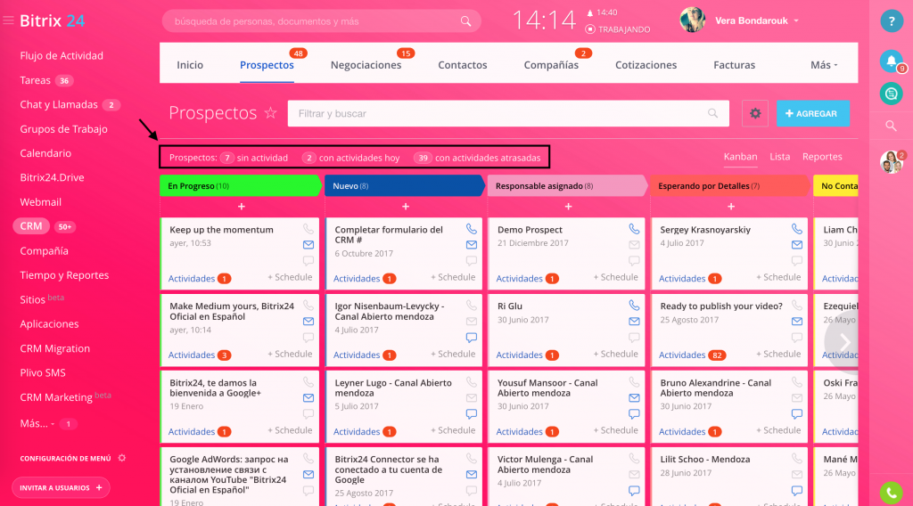Click the right sidebar search magnifier icon
Viewport: 913px width, 506px height.
coord(891,126)
